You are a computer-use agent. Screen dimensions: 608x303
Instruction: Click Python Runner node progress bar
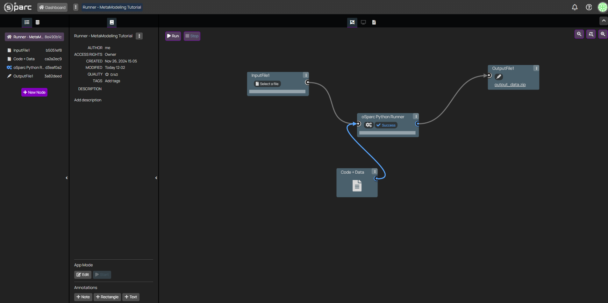point(387,133)
